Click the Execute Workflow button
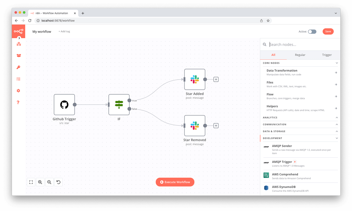 coord(175,182)
